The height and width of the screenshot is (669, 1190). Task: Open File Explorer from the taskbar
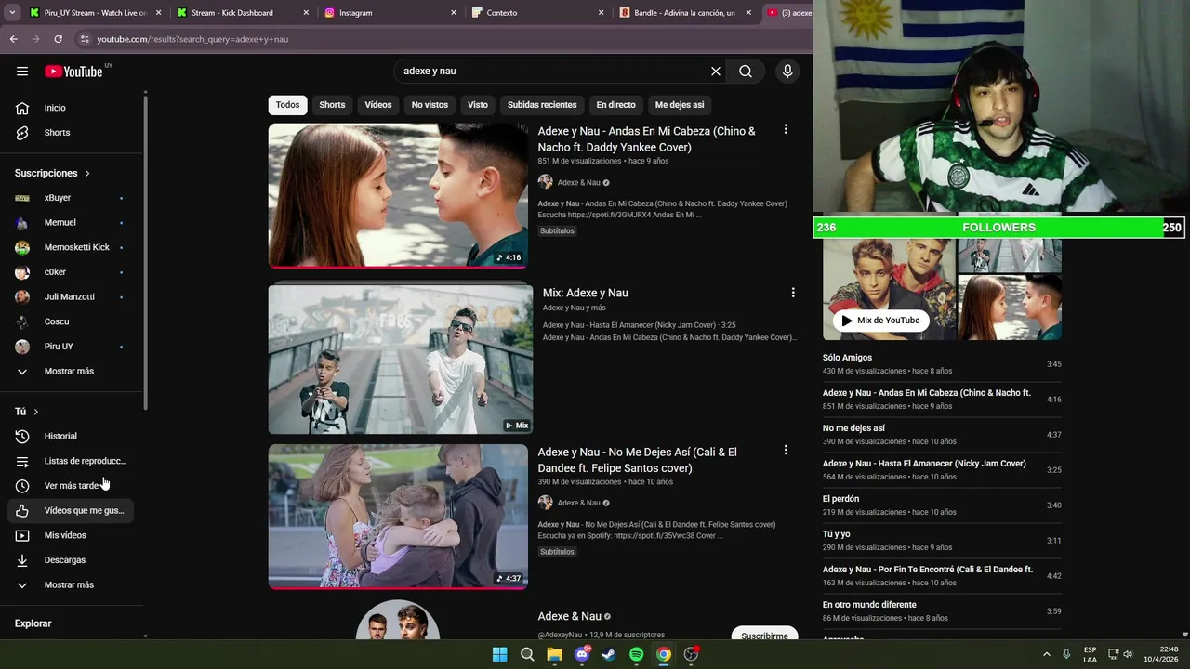pos(554,654)
